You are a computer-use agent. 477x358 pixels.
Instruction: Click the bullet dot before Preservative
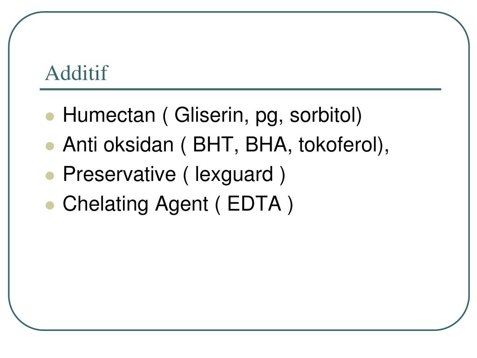click(x=50, y=176)
